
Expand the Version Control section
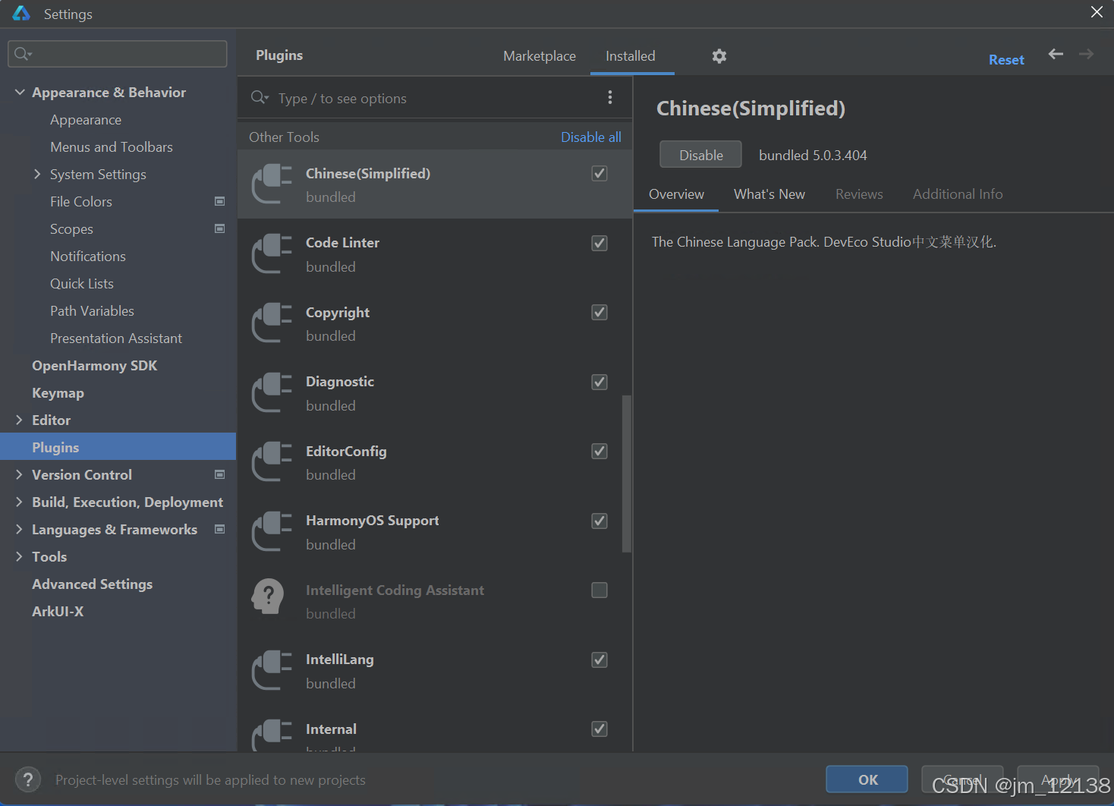[19, 474]
